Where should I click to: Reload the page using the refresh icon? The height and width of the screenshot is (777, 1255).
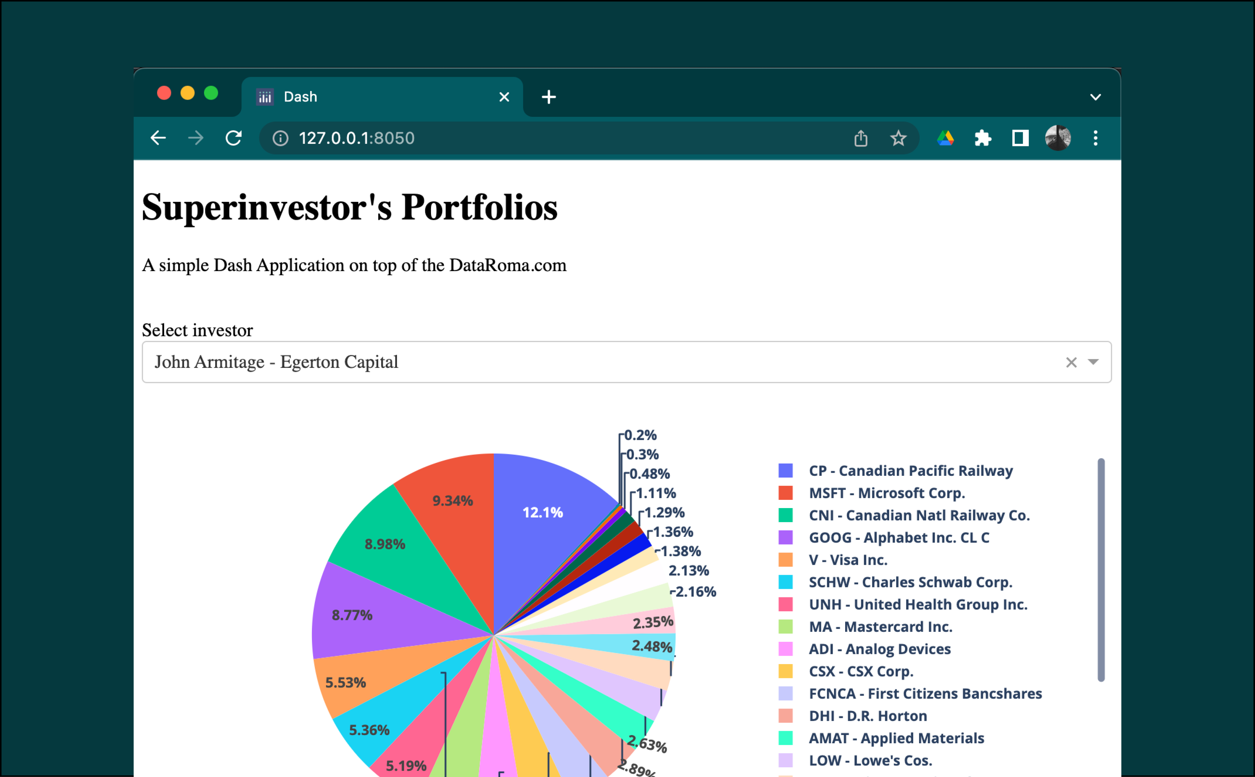234,138
